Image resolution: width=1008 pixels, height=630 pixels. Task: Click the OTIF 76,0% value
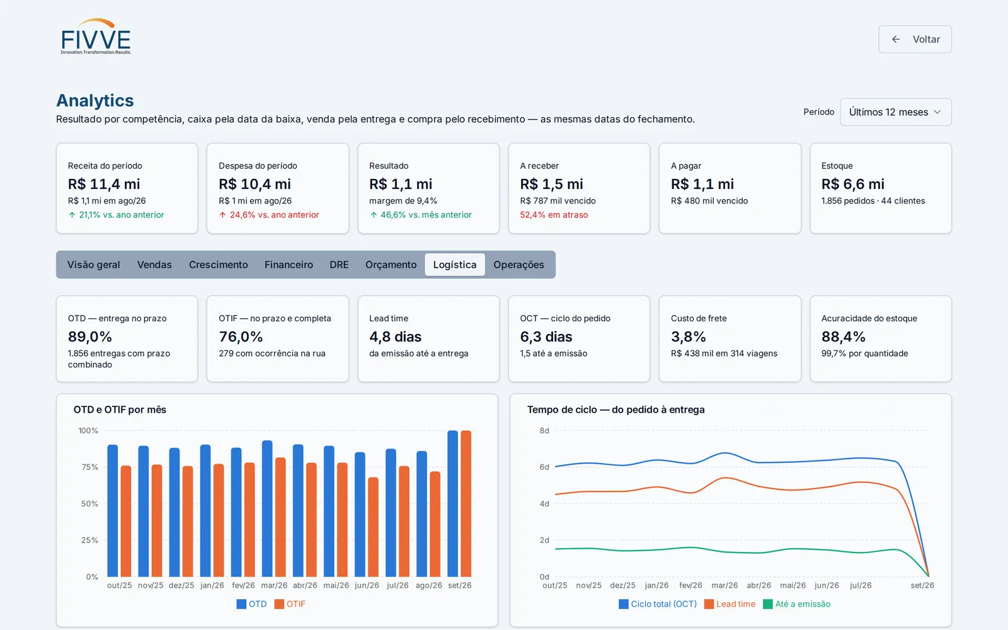click(241, 337)
